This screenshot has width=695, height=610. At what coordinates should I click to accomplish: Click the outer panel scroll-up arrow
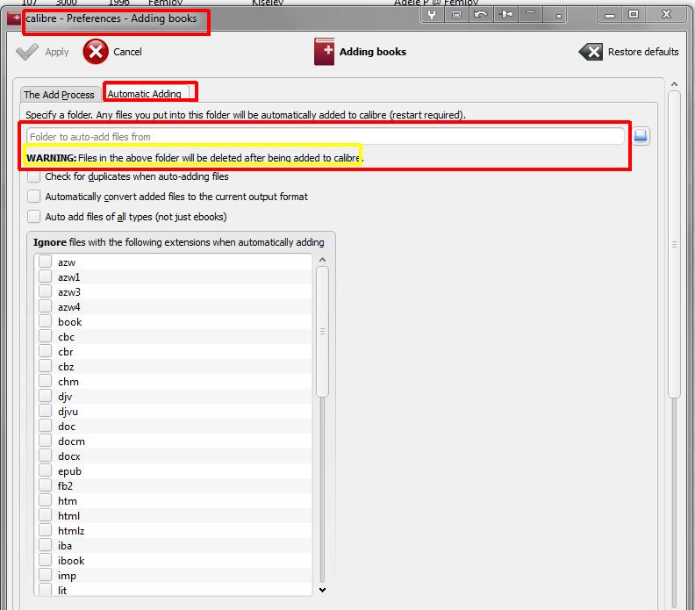coord(674,84)
